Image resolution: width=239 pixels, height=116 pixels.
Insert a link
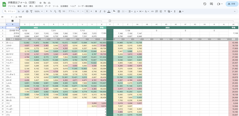pyautogui.click(x=152, y=11)
